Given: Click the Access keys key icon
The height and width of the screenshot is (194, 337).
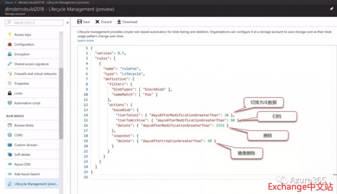Looking at the screenshot, I should point(10,35).
